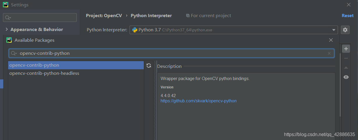358x140 pixels.
Task: Expand the Appearance & Behavior section
Action: coord(6,30)
